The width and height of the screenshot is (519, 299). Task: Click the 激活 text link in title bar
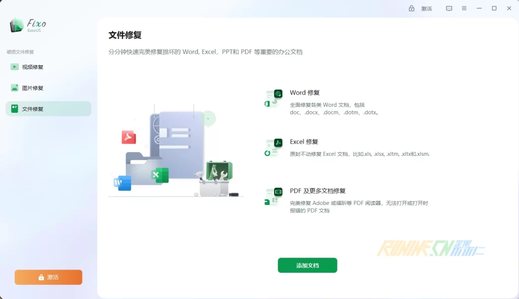point(426,9)
